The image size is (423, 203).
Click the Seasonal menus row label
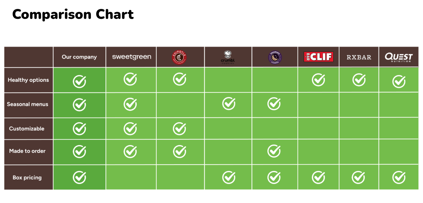(28, 104)
